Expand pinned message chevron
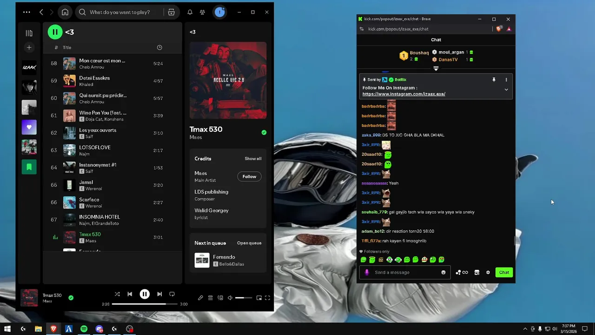595x335 pixels. 506,90
